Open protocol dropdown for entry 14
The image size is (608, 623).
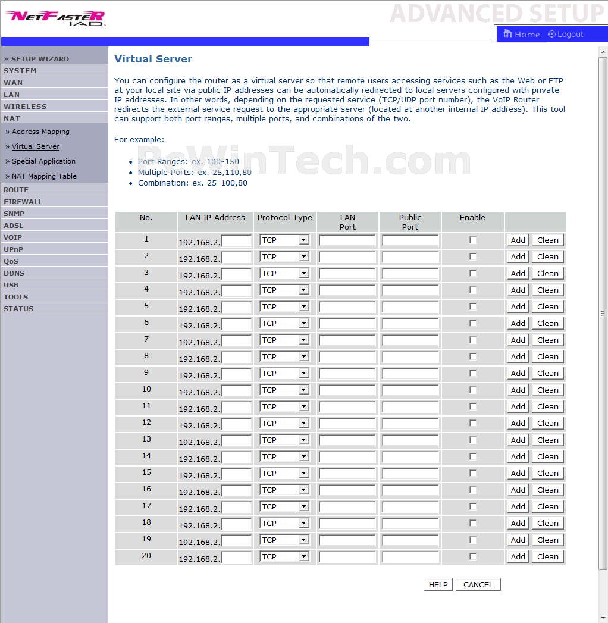(x=284, y=457)
